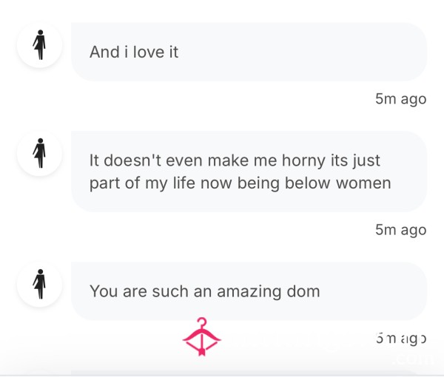Click the pink hanger bow logo

(x=201, y=336)
